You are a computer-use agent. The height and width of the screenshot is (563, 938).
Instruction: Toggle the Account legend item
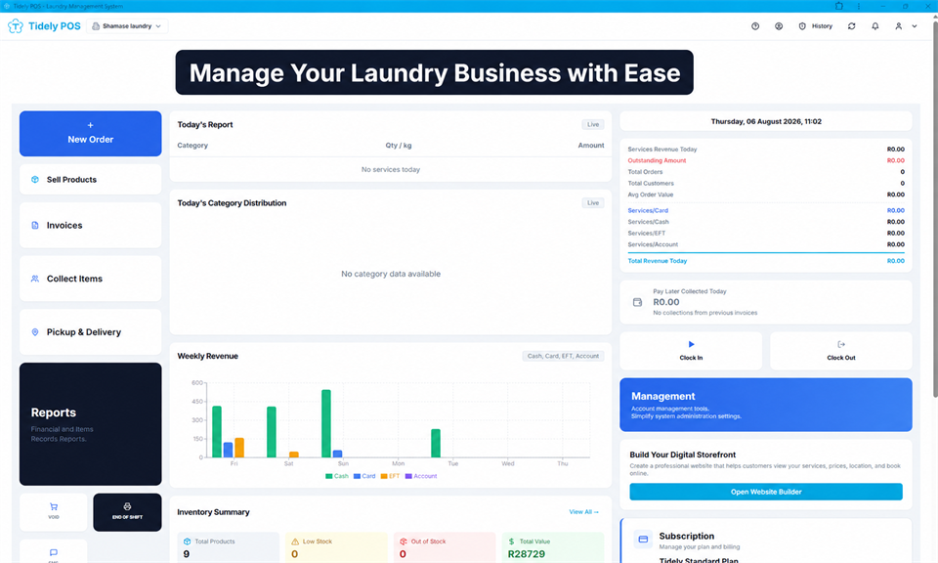tap(421, 476)
